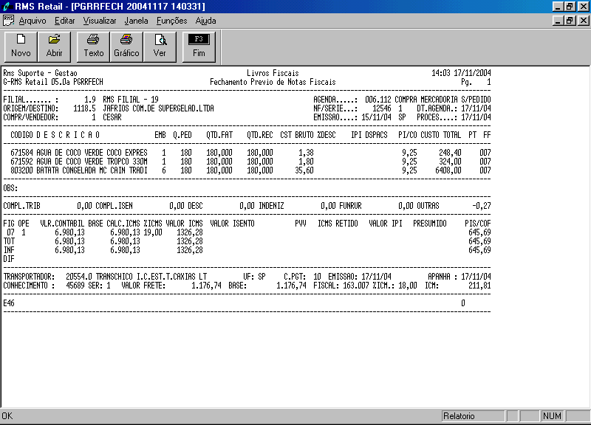Click the VLR.CONTABIL column header
Image resolution: width=591 pixels, height=425 pixels.
(62, 224)
